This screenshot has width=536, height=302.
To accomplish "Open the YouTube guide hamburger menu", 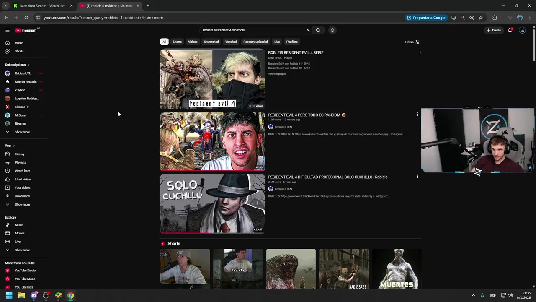I will pyautogui.click(x=7, y=30).
